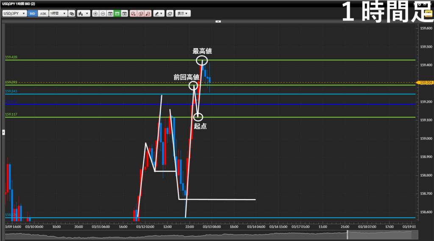The height and width of the screenshot is (241, 434).
Task: Click the first pink add-order icon
Action: [x=133, y=14]
